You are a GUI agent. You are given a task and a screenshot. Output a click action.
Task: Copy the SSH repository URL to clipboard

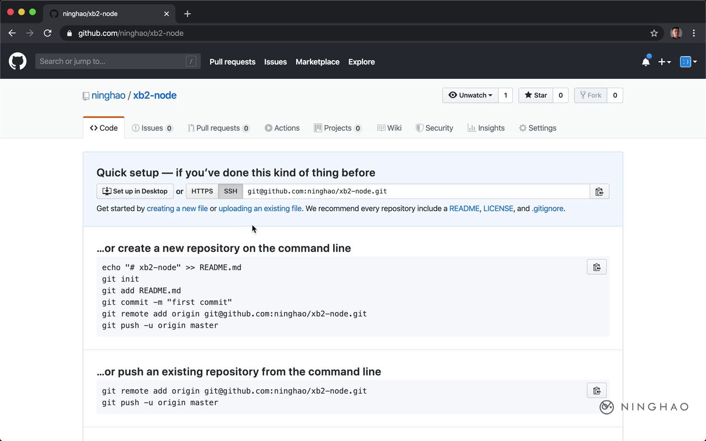599,191
